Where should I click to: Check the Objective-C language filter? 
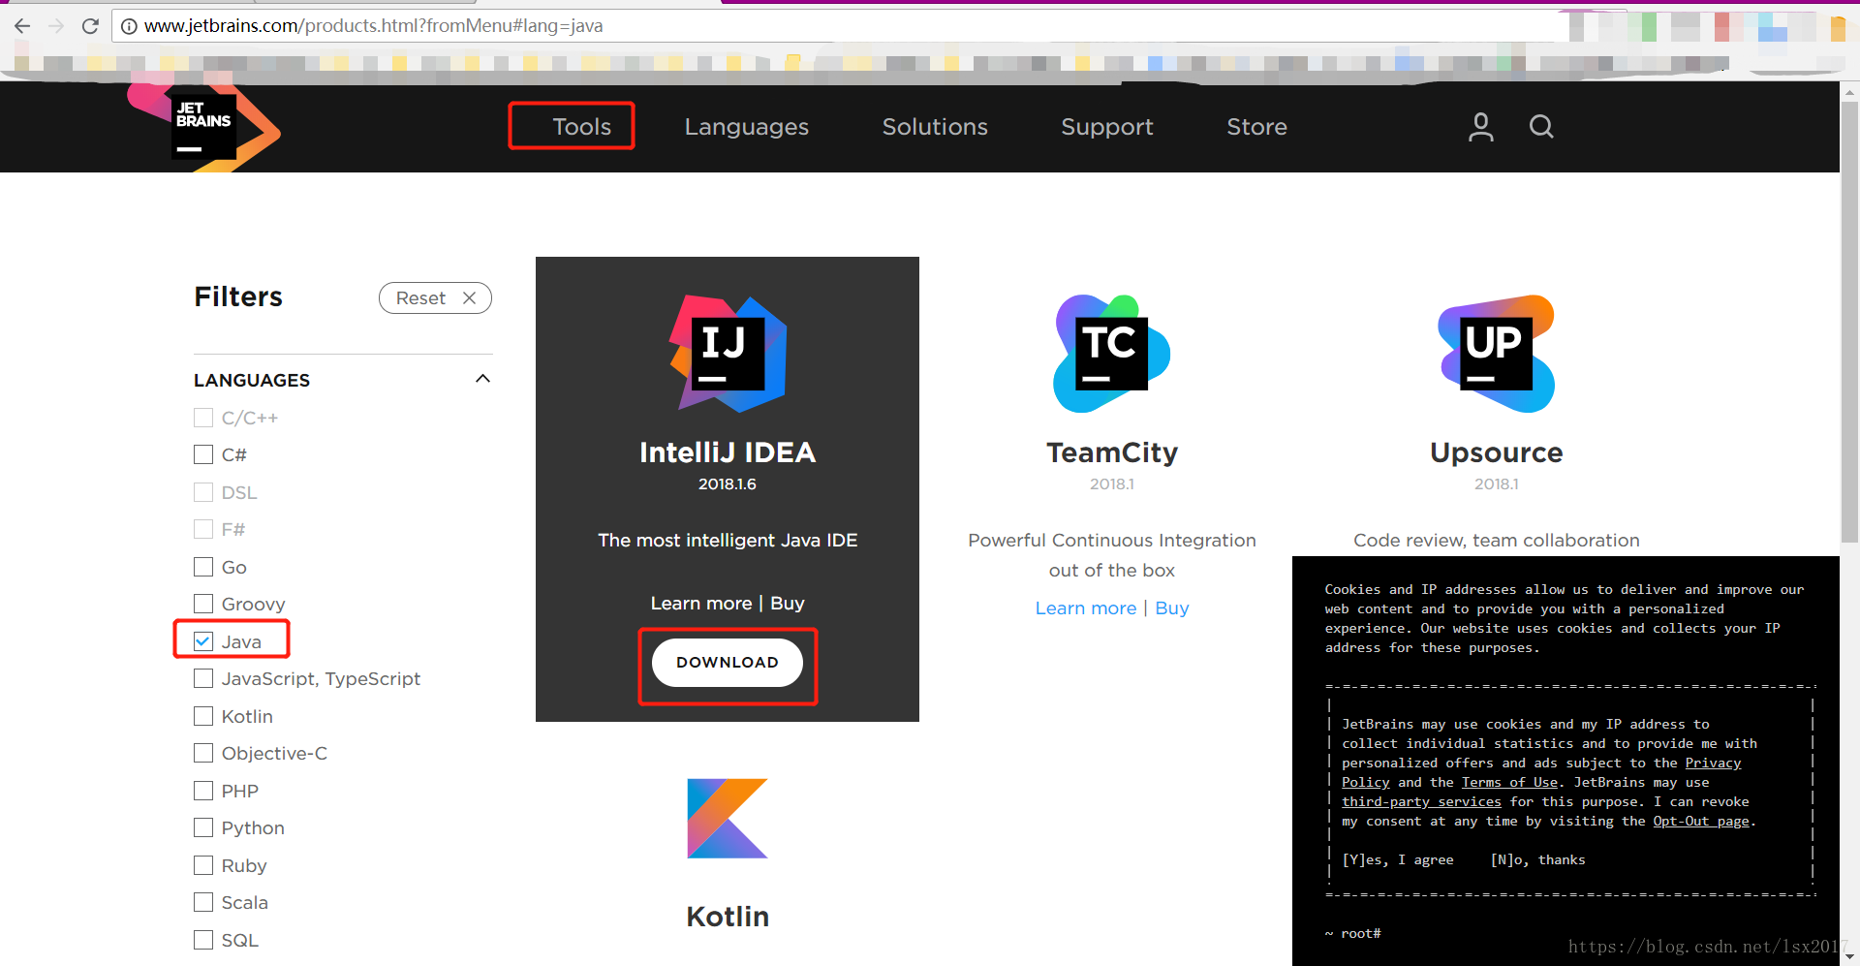(x=203, y=753)
